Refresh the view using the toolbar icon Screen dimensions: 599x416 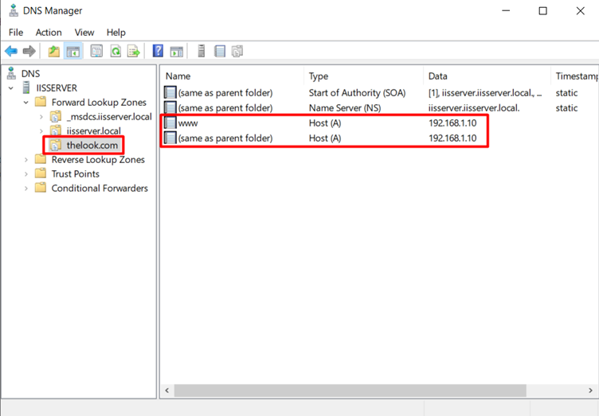coord(115,51)
